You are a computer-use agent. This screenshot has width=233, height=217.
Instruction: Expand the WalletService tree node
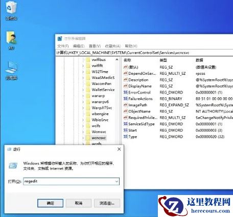click(x=83, y=90)
